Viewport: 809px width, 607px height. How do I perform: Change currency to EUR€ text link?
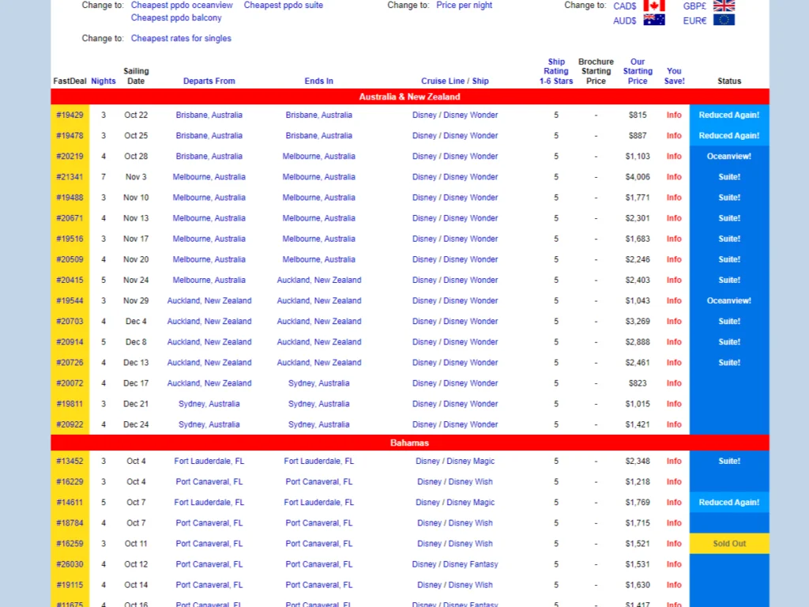(x=694, y=21)
